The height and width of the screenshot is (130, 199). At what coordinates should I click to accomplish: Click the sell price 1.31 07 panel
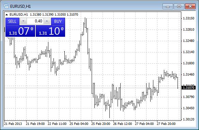pyautogui.click(x=20, y=31)
